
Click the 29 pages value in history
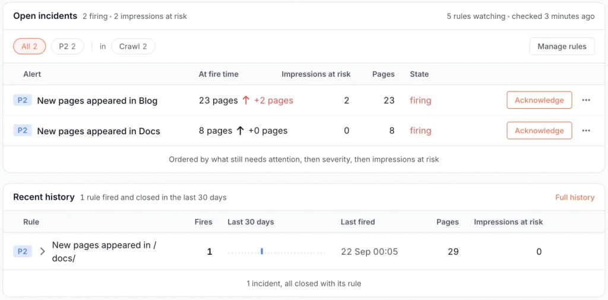[x=453, y=251]
